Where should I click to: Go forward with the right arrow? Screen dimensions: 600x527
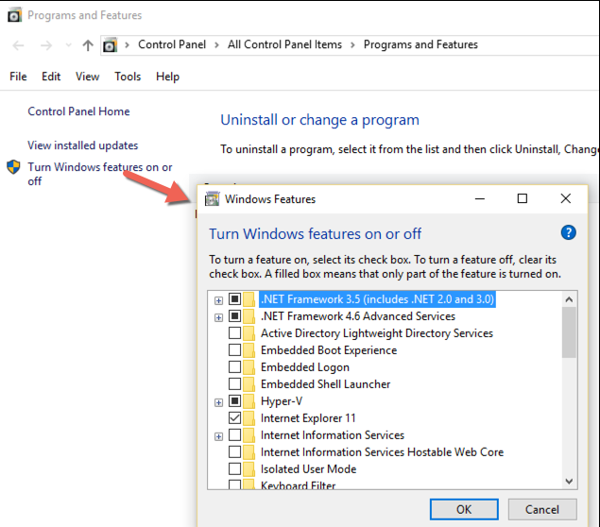[x=46, y=45]
